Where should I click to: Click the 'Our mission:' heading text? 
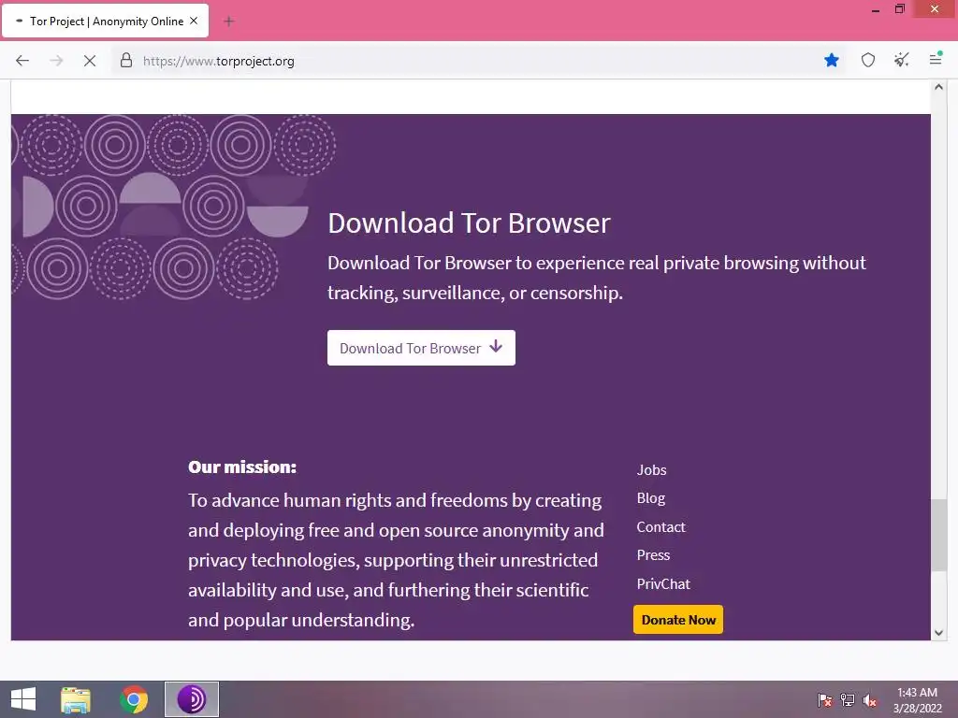(242, 467)
